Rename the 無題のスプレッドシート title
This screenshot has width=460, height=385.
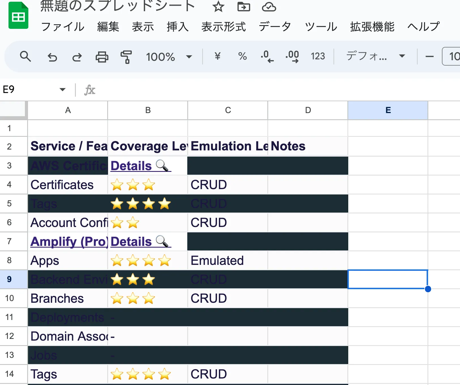point(118,6)
